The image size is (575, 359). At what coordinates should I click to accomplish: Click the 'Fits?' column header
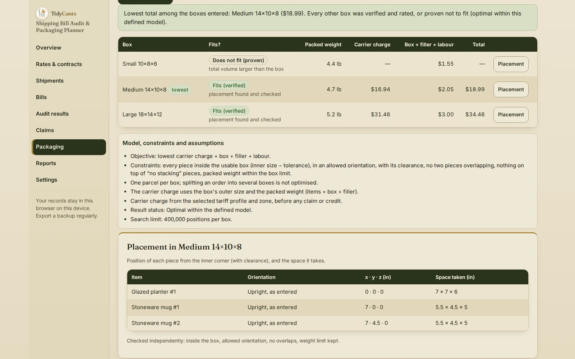point(215,45)
